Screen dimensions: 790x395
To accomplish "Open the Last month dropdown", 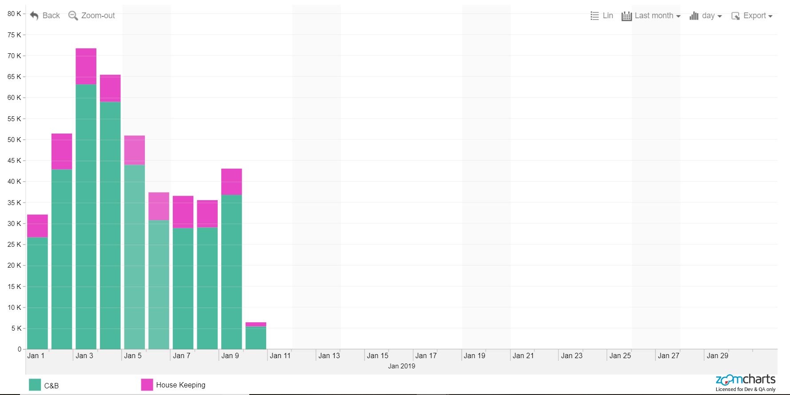I will [657, 16].
